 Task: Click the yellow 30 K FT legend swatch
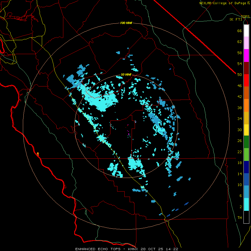[246, 130]
